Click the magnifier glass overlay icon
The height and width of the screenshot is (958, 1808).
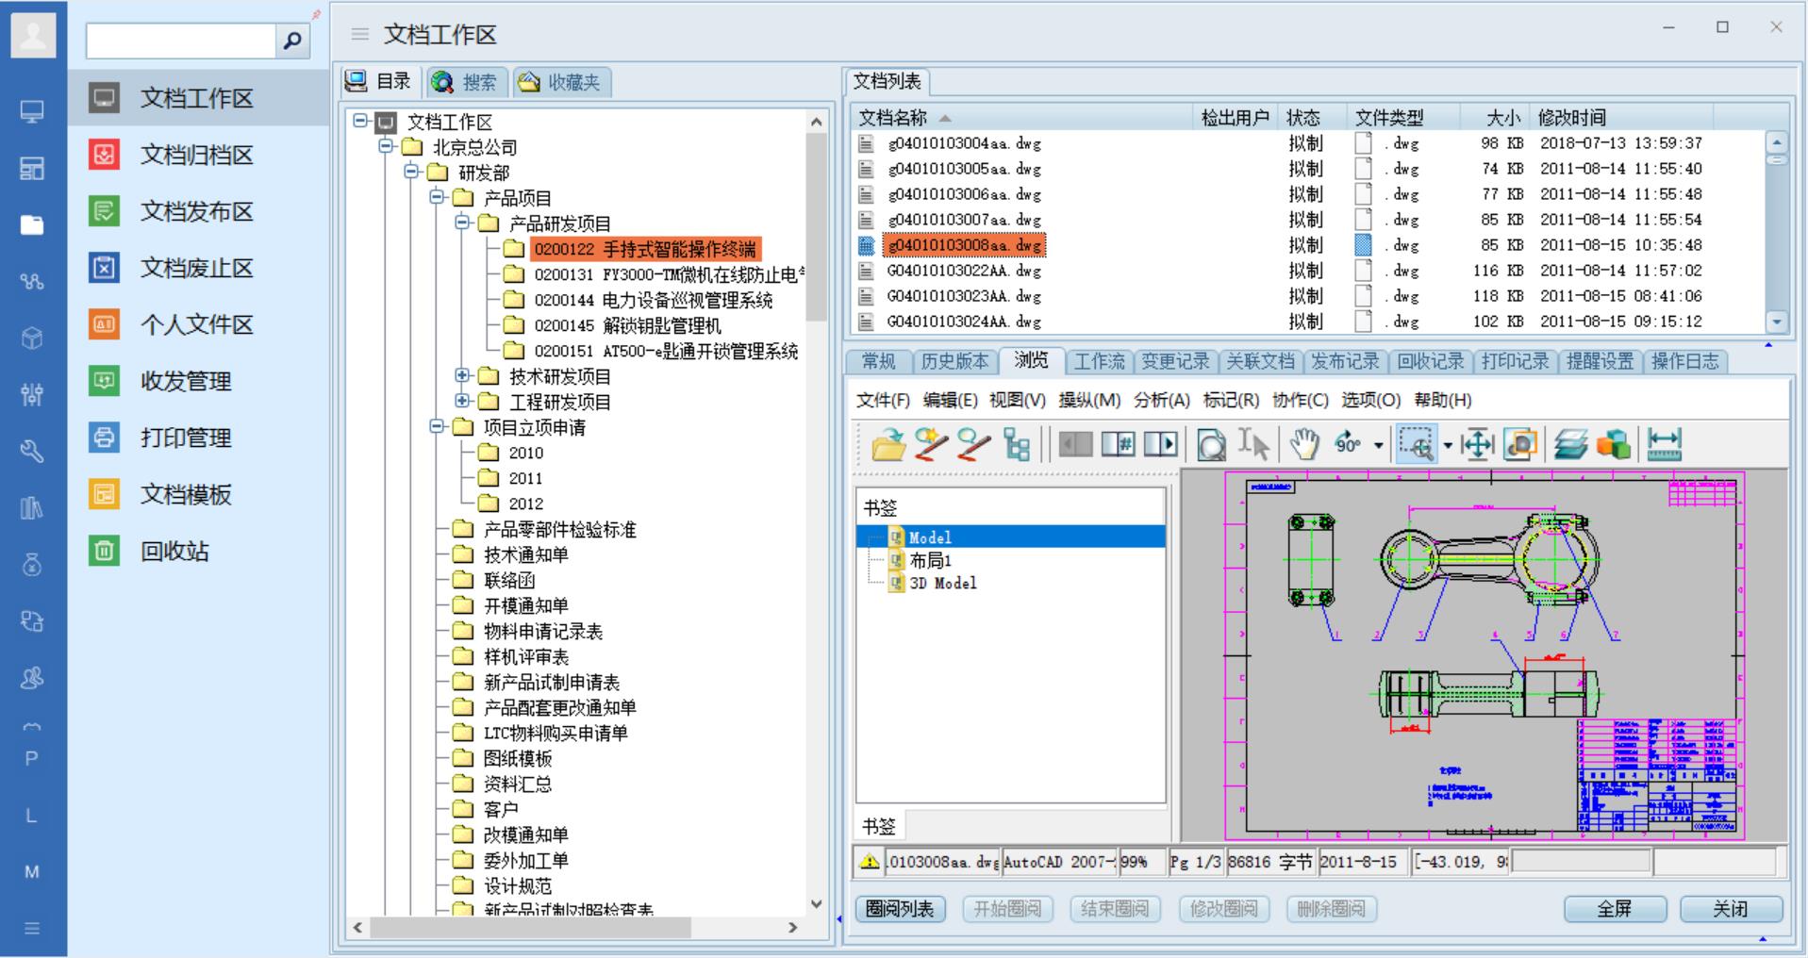point(1519,443)
